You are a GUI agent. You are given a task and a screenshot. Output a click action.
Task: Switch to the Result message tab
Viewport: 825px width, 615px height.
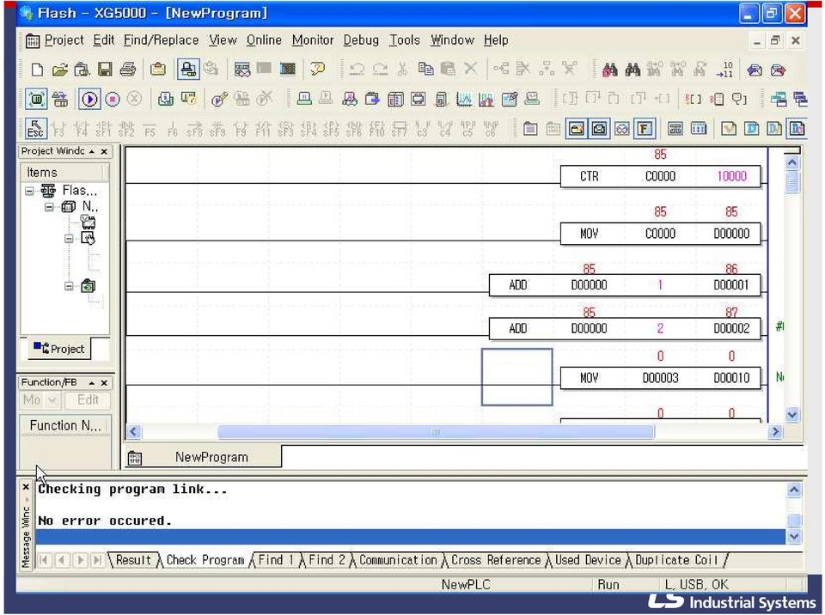133,560
